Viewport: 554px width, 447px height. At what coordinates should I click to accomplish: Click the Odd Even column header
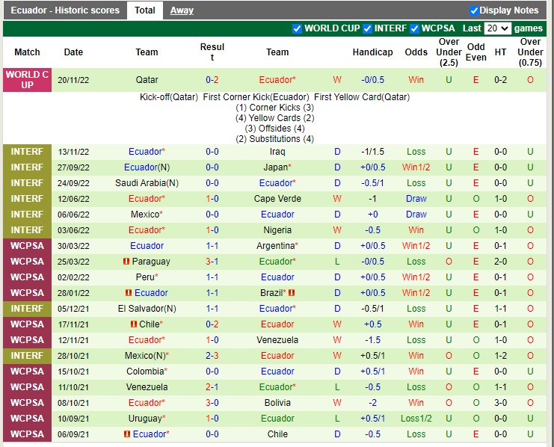[x=476, y=52]
